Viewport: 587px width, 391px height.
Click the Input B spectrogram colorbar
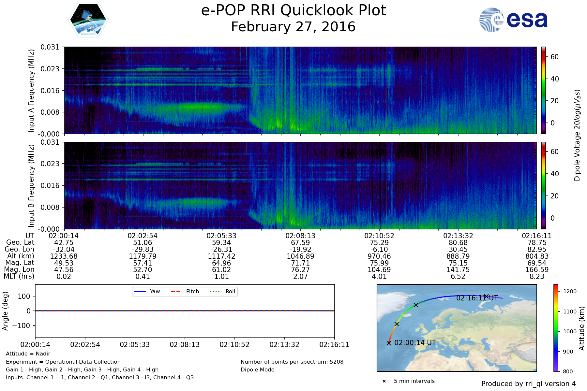(x=543, y=185)
